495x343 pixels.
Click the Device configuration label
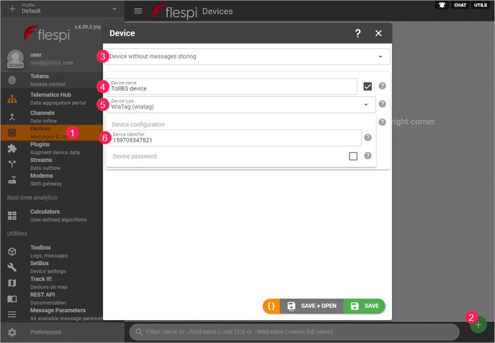coord(138,124)
